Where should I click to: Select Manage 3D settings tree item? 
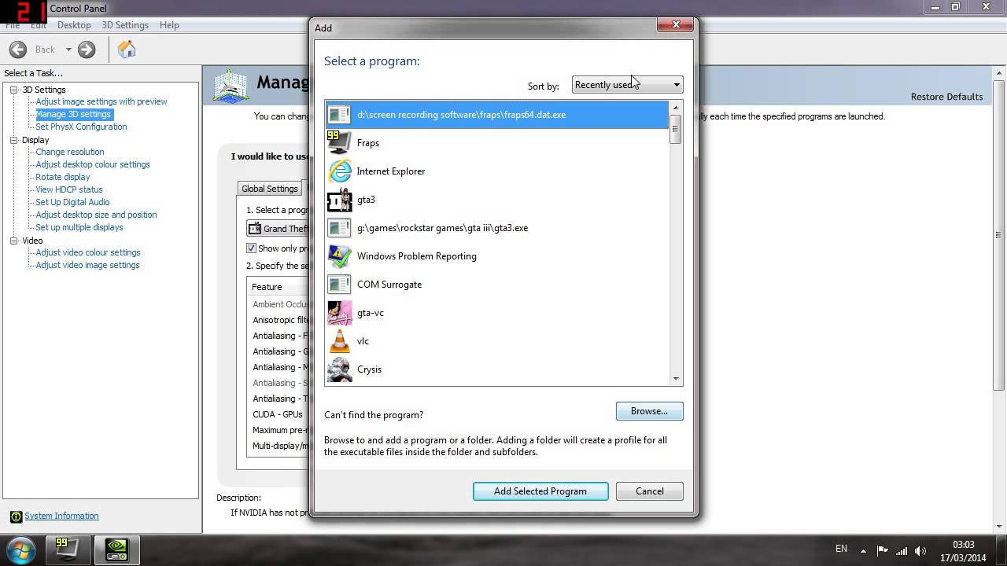pyautogui.click(x=74, y=114)
